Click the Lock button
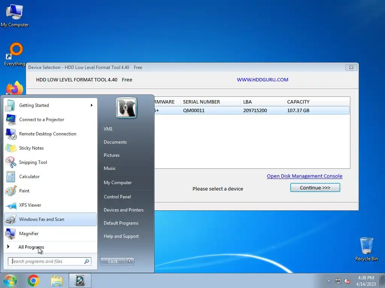This screenshot has height=288, width=385. tap(113, 261)
